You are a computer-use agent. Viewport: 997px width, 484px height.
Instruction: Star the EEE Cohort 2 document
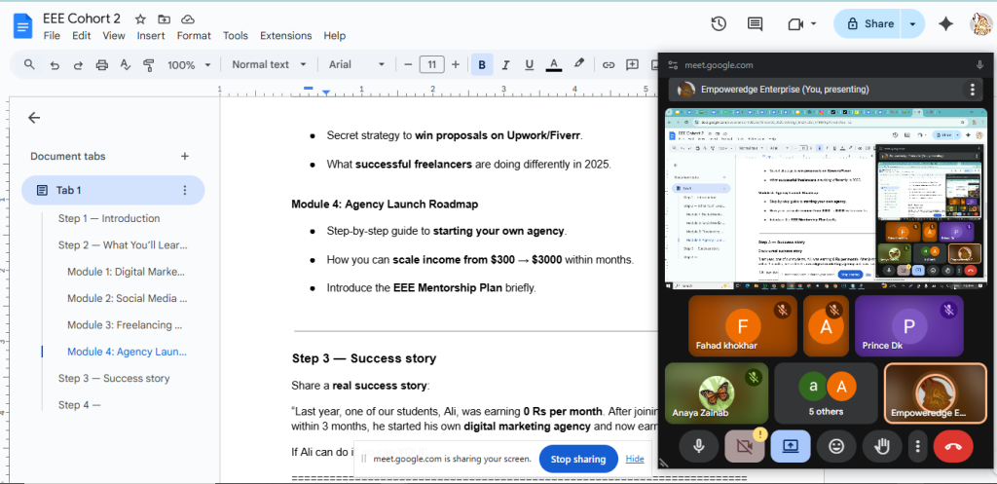coord(140,19)
